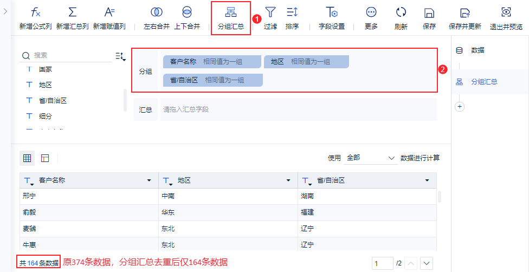The width and height of the screenshot is (529, 272).
Task: Open field settings (字段设置)
Action: [332, 18]
